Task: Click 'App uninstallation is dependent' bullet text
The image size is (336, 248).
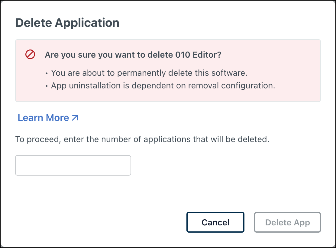Action: (163, 86)
